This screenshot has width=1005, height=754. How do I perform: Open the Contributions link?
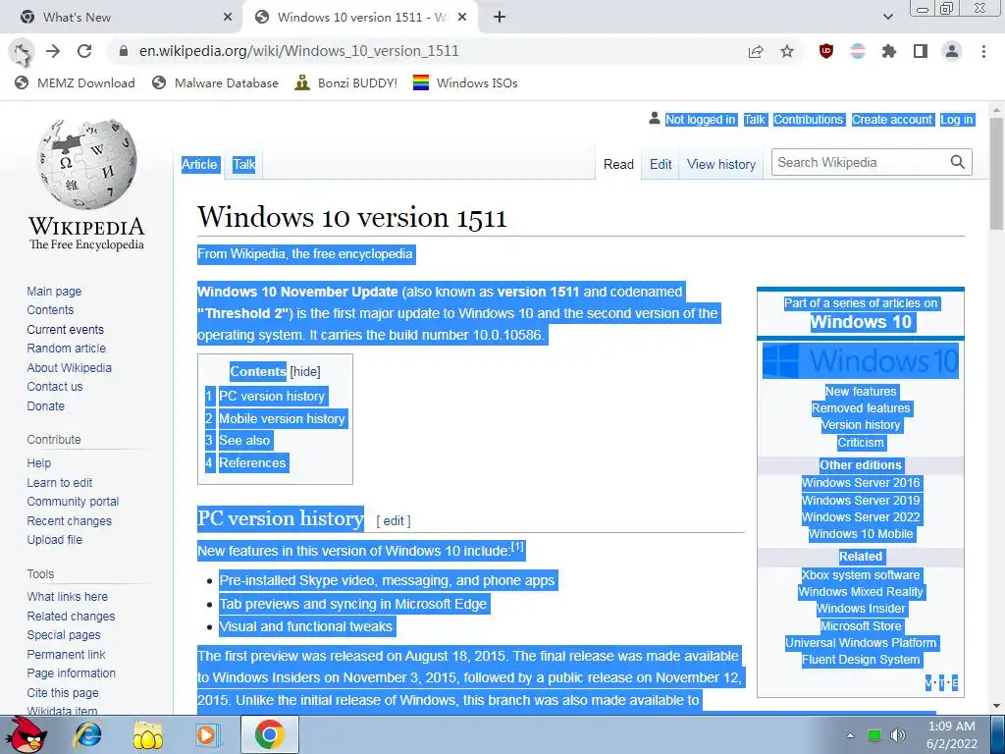[809, 119]
